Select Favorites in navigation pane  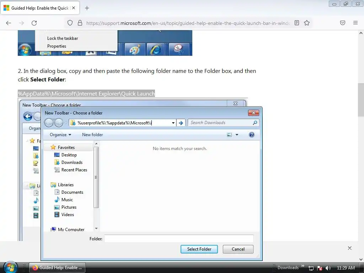(x=66, y=148)
